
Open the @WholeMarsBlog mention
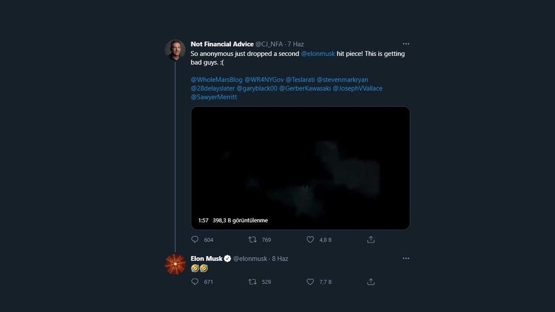click(215, 80)
